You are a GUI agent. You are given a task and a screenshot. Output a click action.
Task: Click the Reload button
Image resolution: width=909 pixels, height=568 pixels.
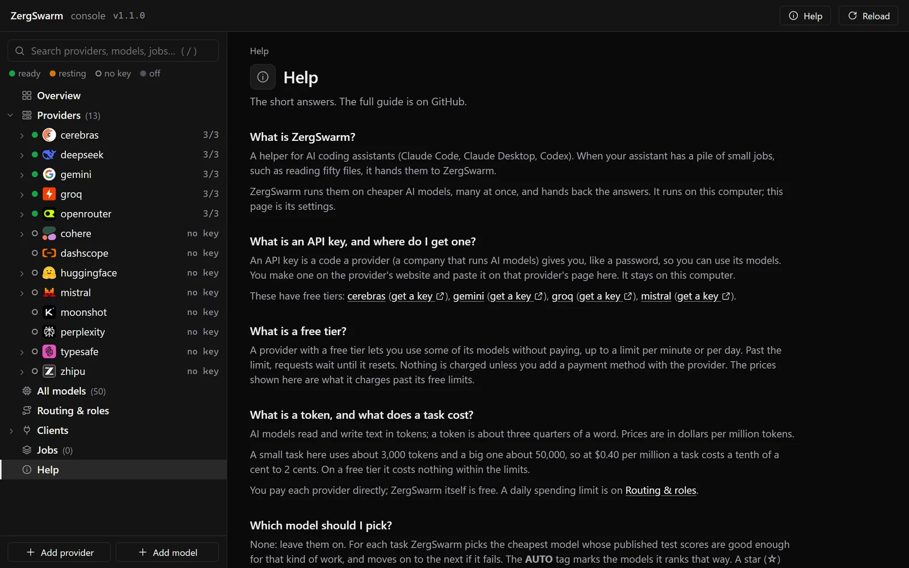tap(869, 16)
